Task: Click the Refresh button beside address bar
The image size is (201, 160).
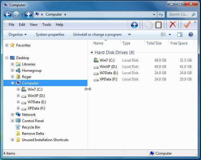Action: [161, 14]
